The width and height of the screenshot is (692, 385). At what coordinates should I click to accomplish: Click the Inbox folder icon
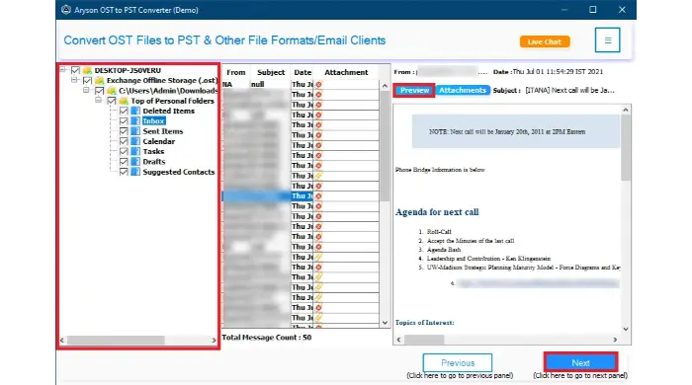[x=135, y=121]
